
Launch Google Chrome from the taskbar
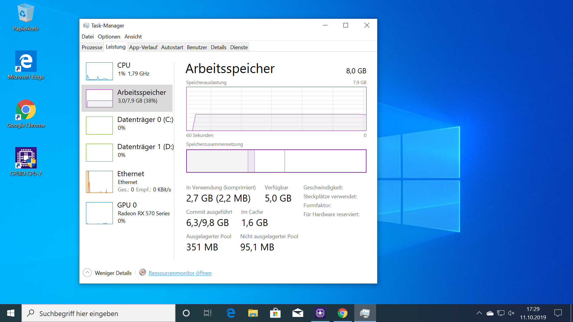coord(343,313)
